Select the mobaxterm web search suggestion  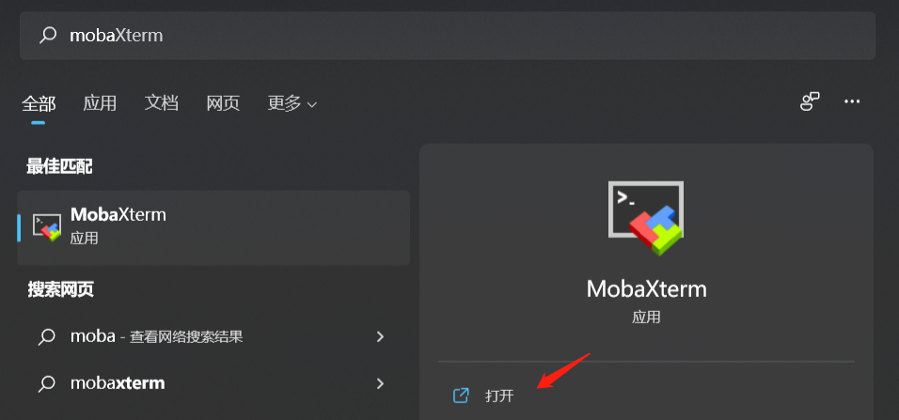(x=213, y=382)
